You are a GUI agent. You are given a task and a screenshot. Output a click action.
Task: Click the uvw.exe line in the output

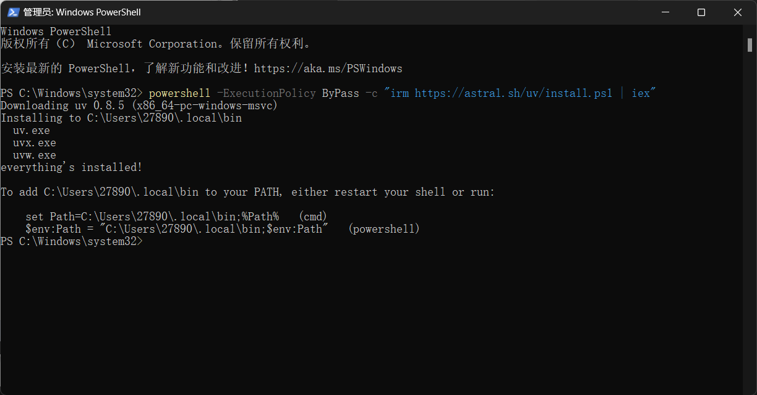click(x=34, y=155)
